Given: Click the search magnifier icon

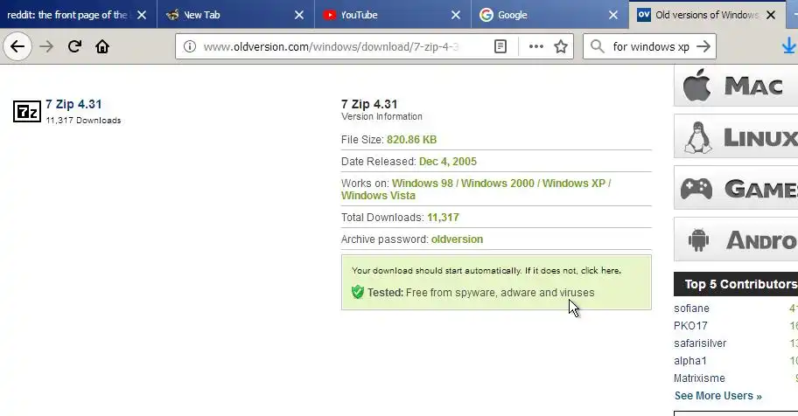Looking at the screenshot, I should click(x=598, y=47).
